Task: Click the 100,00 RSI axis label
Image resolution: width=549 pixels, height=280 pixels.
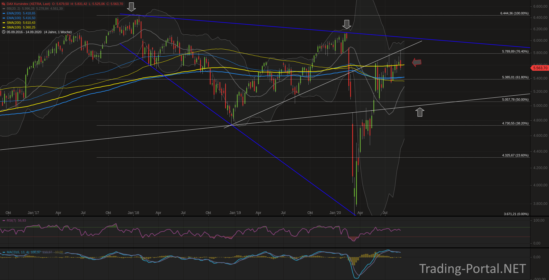Action: click(539, 220)
